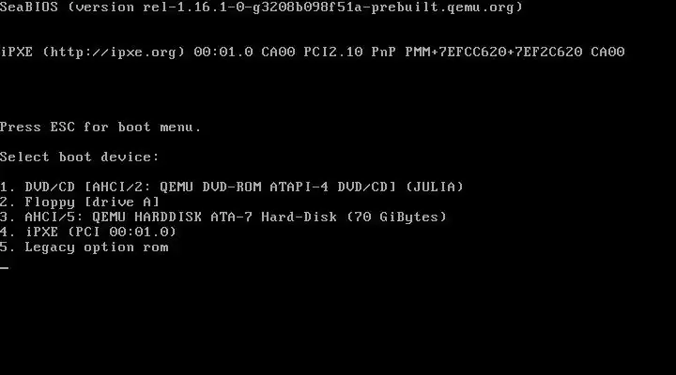Screen dimensions: 676x375
Task: Click the http://ipxe.org URL text
Action: (x=114, y=52)
